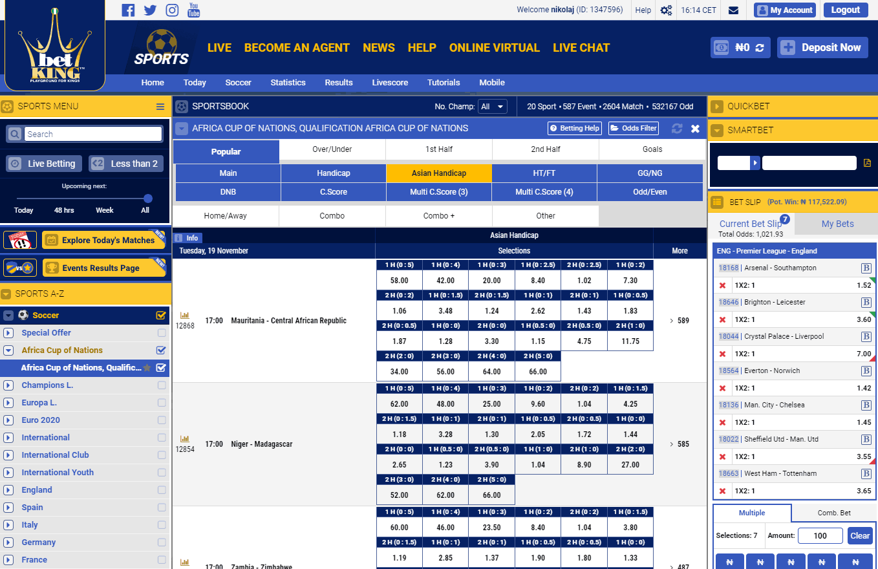Set upcoming filter to 48 hrs
Image resolution: width=878 pixels, height=569 pixels.
(64, 210)
